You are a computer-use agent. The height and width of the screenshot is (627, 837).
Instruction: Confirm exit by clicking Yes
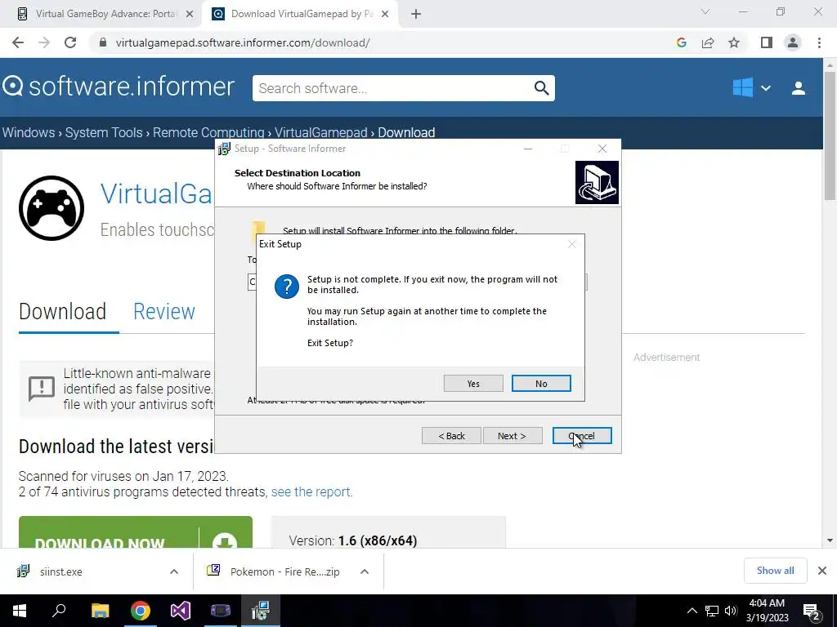[x=473, y=384]
